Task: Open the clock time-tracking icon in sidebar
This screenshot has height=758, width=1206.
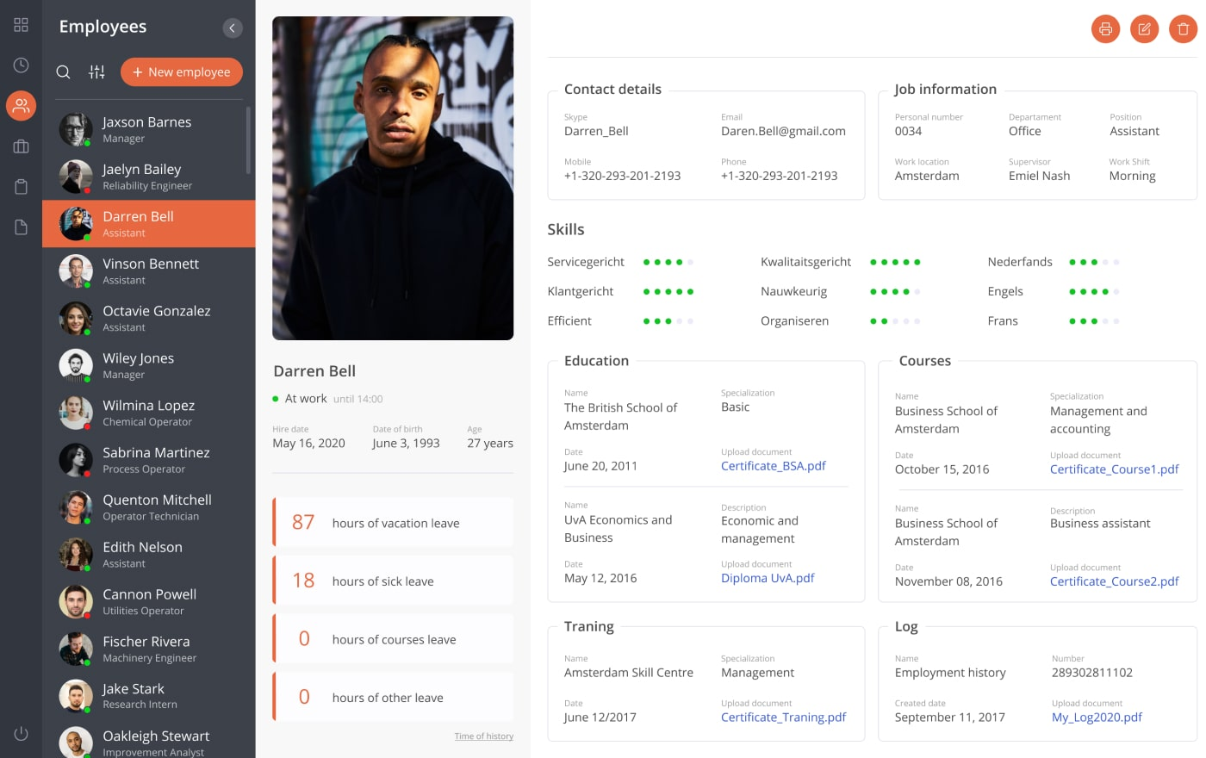Action: [x=21, y=65]
